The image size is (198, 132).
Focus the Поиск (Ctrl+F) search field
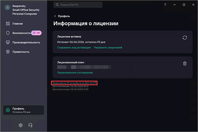pyautogui.click(x=78, y=5)
